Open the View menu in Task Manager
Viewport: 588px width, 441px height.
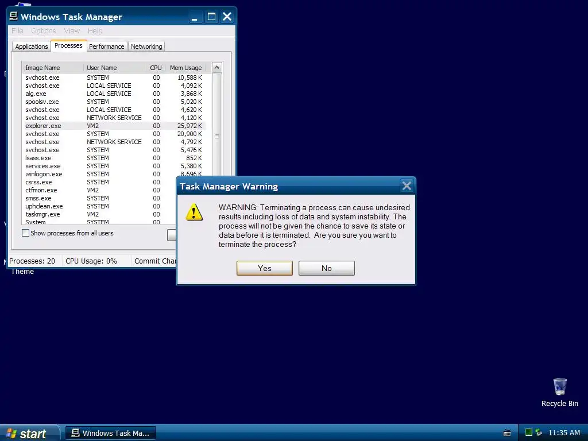(72, 31)
